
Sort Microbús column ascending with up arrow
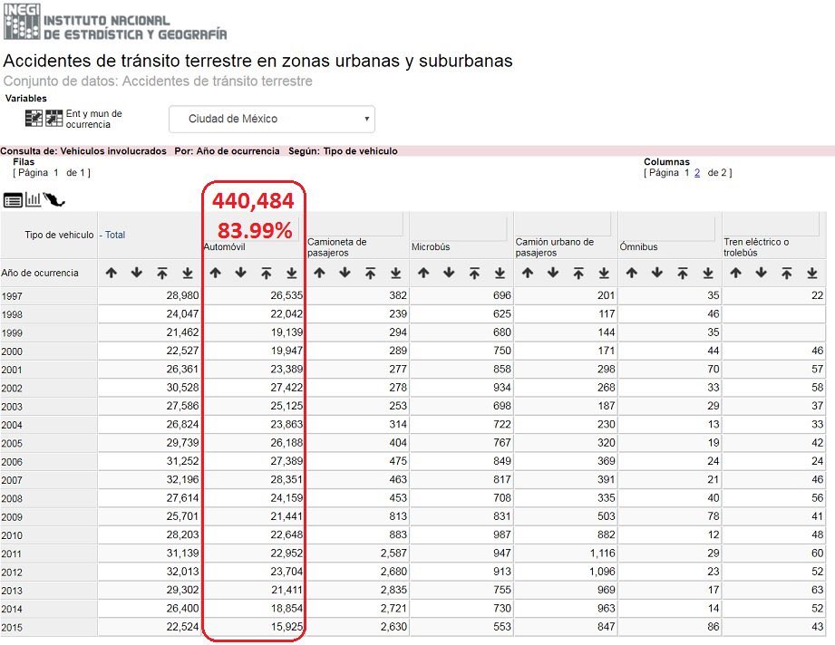[x=423, y=273]
